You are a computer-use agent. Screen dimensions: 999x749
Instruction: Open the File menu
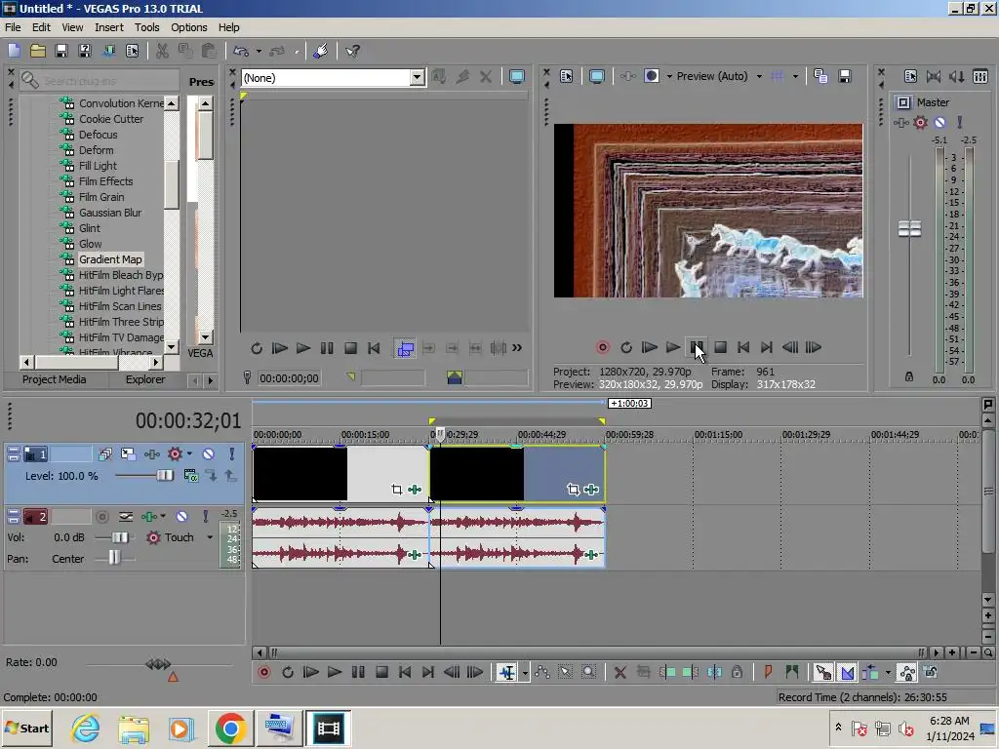[x=13, y=27]
